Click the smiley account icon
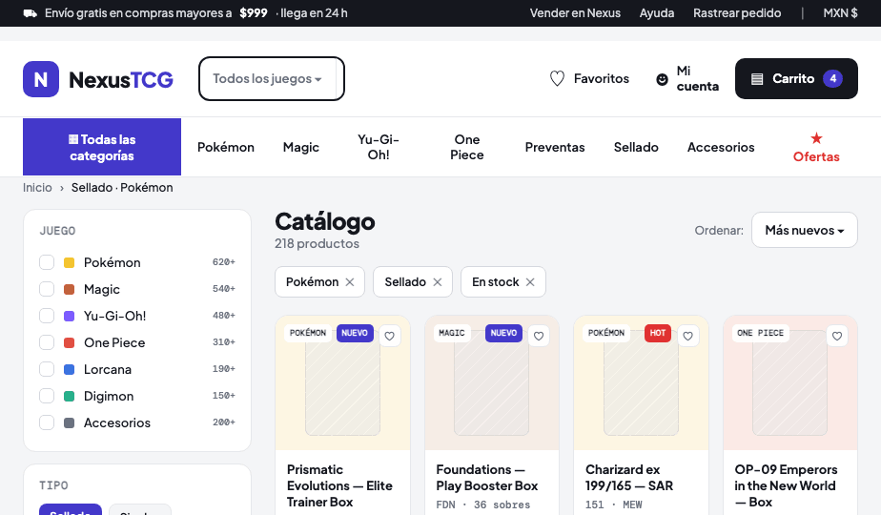Image resolution: width=881 pixels, height=515 pixels. tap(663, 79)
